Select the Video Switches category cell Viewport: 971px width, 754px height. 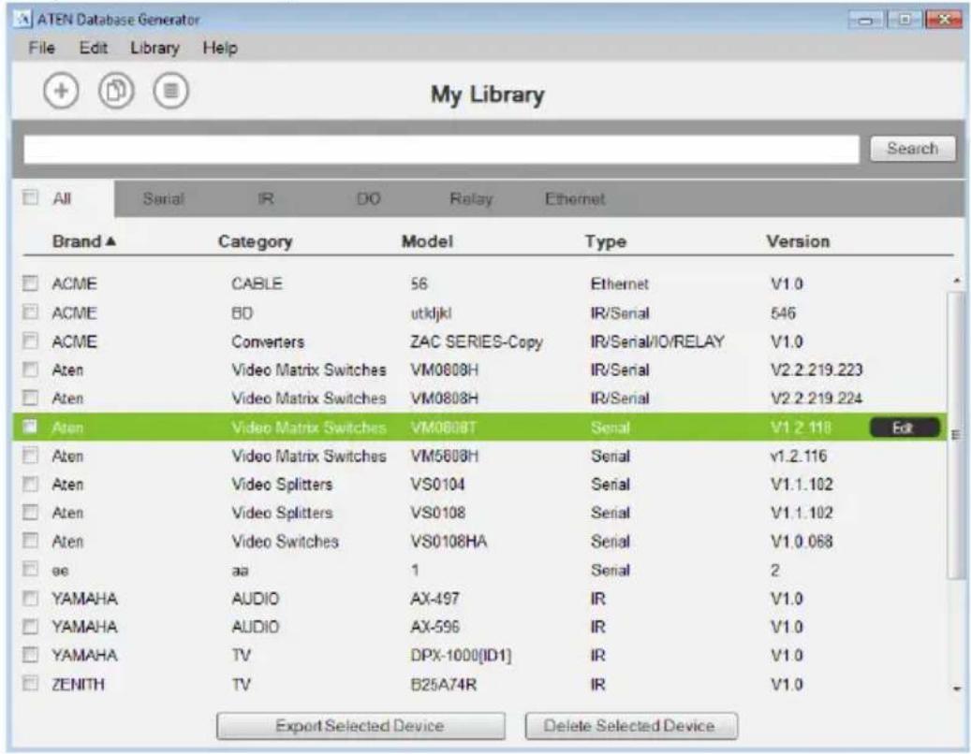pos(285,542)
